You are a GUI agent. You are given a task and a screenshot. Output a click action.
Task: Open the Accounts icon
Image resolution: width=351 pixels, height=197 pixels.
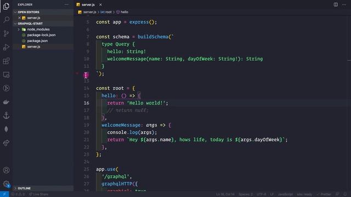pos(6,170)
